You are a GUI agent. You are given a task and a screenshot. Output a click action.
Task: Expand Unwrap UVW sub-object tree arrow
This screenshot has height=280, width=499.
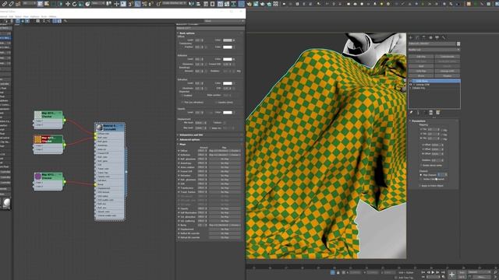tap(414, 85)
